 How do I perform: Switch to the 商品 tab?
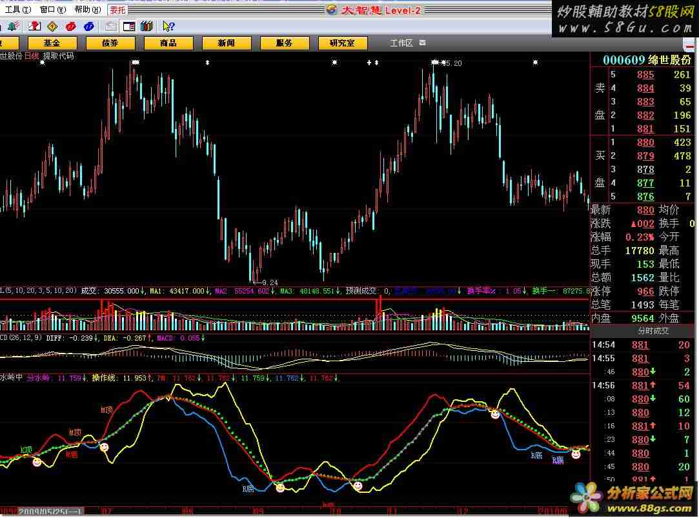[x=168, y=43]
